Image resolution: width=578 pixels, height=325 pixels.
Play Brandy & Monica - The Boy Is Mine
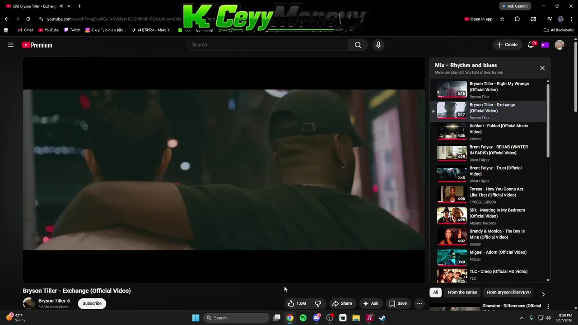(488, 237)
